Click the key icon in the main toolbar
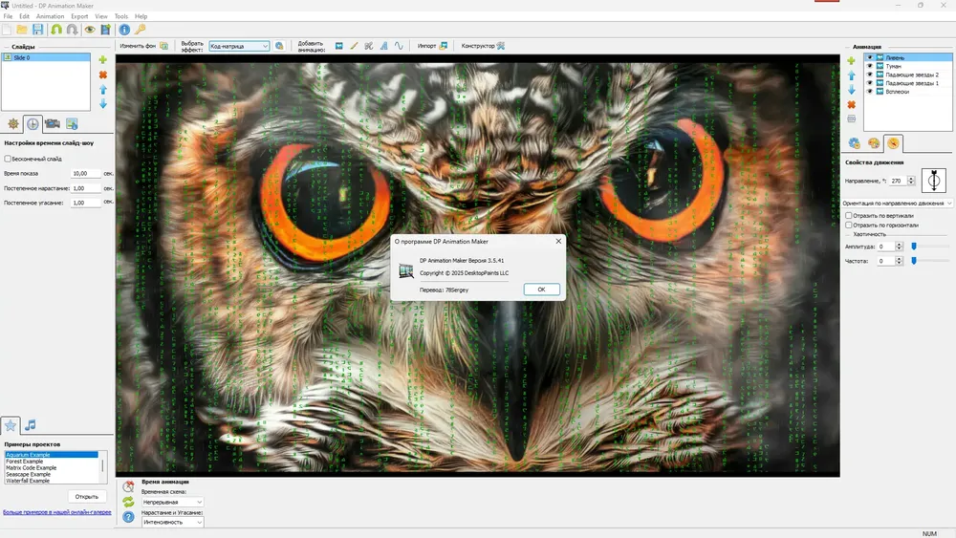Screen dimensions: 956x538 140,30
